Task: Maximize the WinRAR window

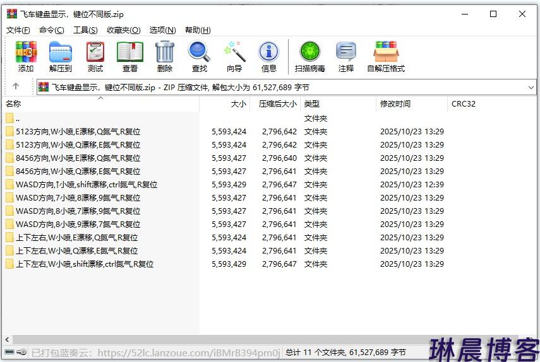Action: point(493,14)
